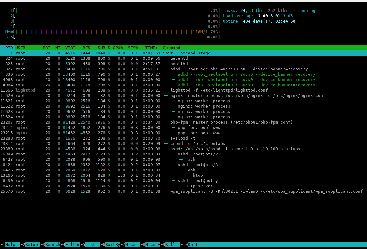The image size is (367, 249).
Task: Select the healthd -r process row
Action: pos(183,64)
